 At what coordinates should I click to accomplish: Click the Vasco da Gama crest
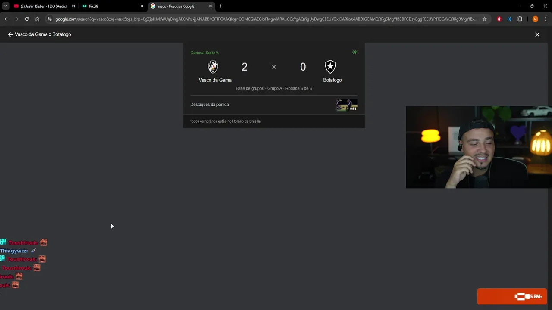tap(213, 67)
